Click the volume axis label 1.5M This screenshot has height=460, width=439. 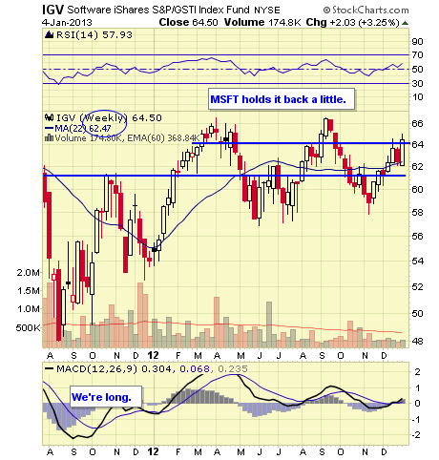pyautogui.click(x=29, y=291)
